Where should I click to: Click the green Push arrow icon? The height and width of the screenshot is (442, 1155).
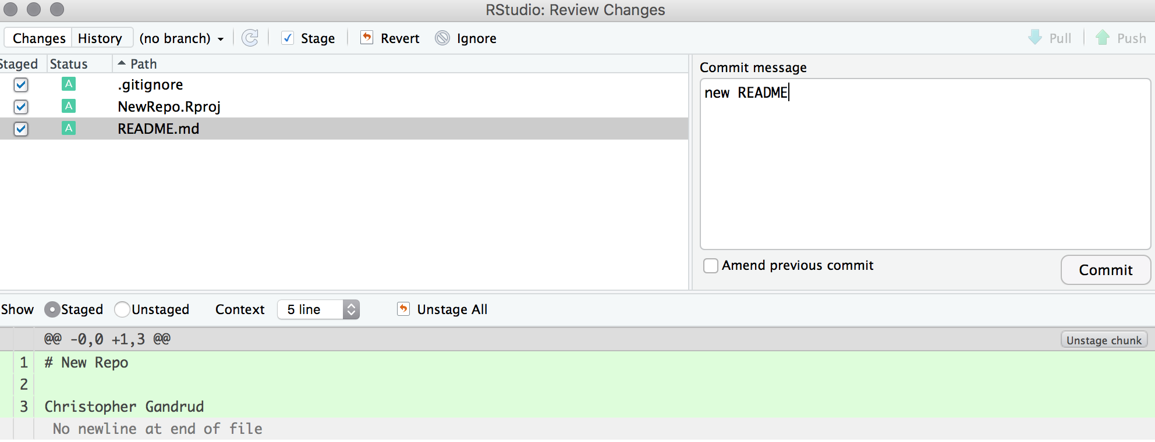(x=1103, y=37)
